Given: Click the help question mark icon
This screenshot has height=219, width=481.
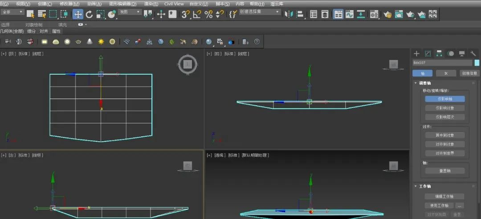Looking at the screenshot, I should pos(257,42).
